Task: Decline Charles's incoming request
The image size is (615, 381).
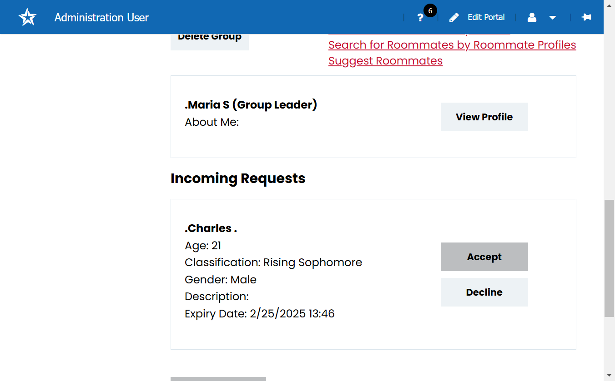Action: point(484,292)
